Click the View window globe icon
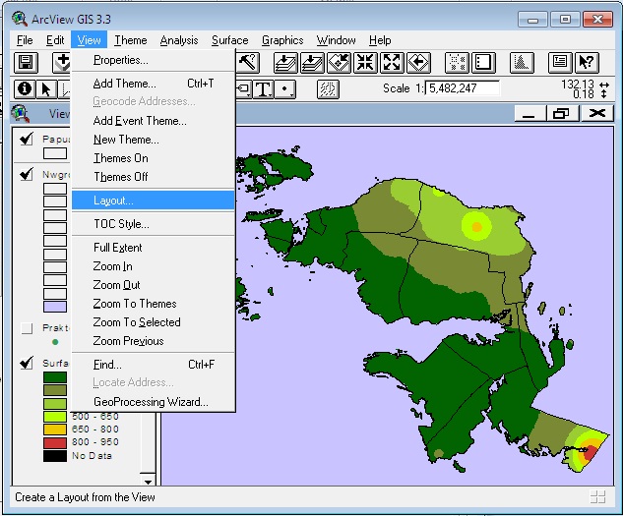The width and height of the screenshot is (623, 516). (x=21, y=114)
